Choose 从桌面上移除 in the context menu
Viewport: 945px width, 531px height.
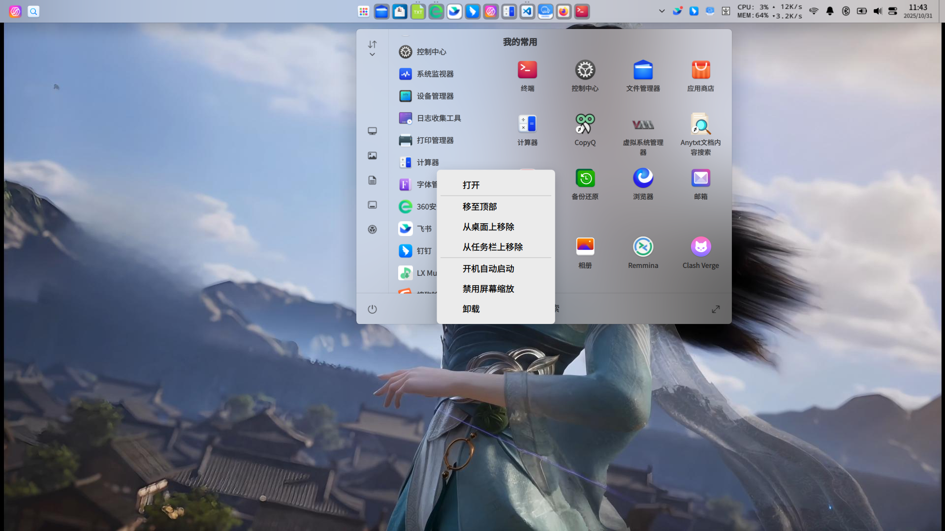click(496, 227)
